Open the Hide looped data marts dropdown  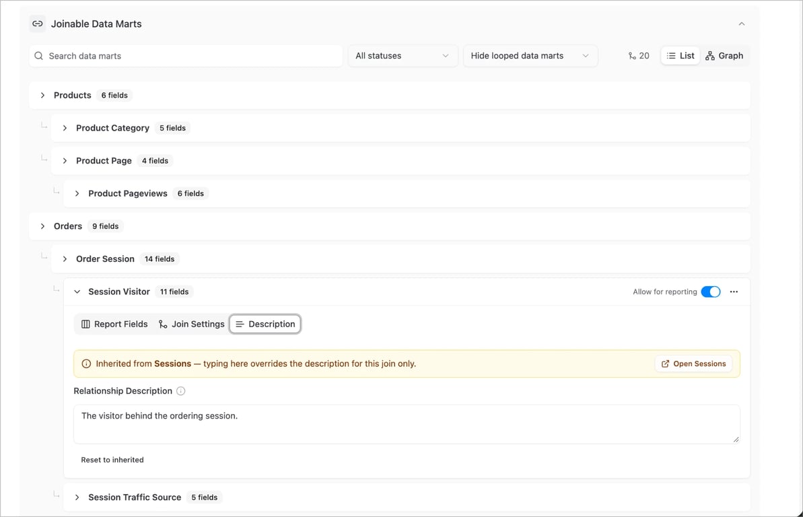pyautogui.click(x=530, y=56)
